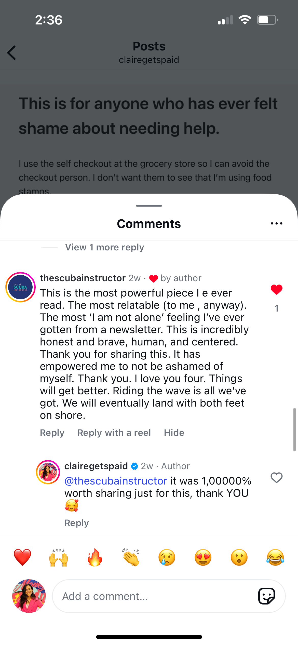Open thescubainstructor profile picture
The image size is (298, 645).
click(x=20, y=287)
